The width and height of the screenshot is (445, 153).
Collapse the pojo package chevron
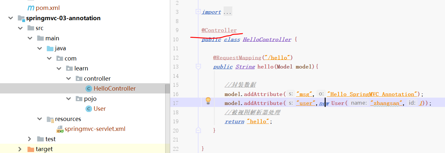click(x=69, y=99)
